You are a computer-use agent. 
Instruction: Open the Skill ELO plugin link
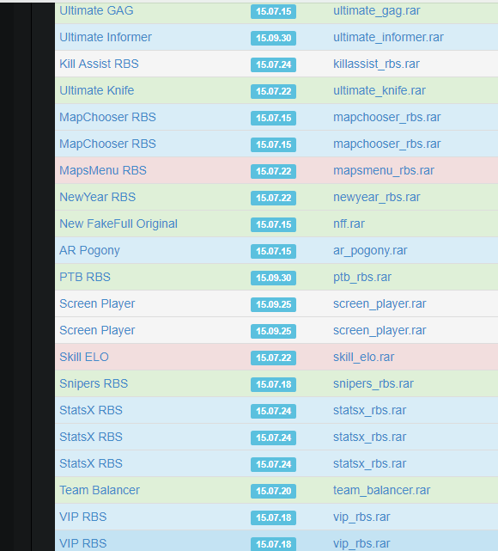[84, 357]
